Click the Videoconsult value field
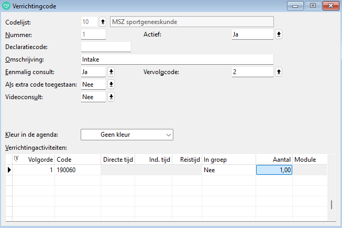 point(93,97)
